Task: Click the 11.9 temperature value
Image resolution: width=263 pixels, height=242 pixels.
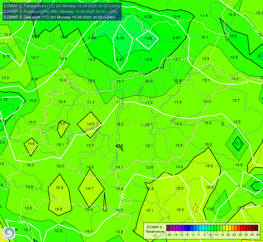Action: tap(178, 102)
